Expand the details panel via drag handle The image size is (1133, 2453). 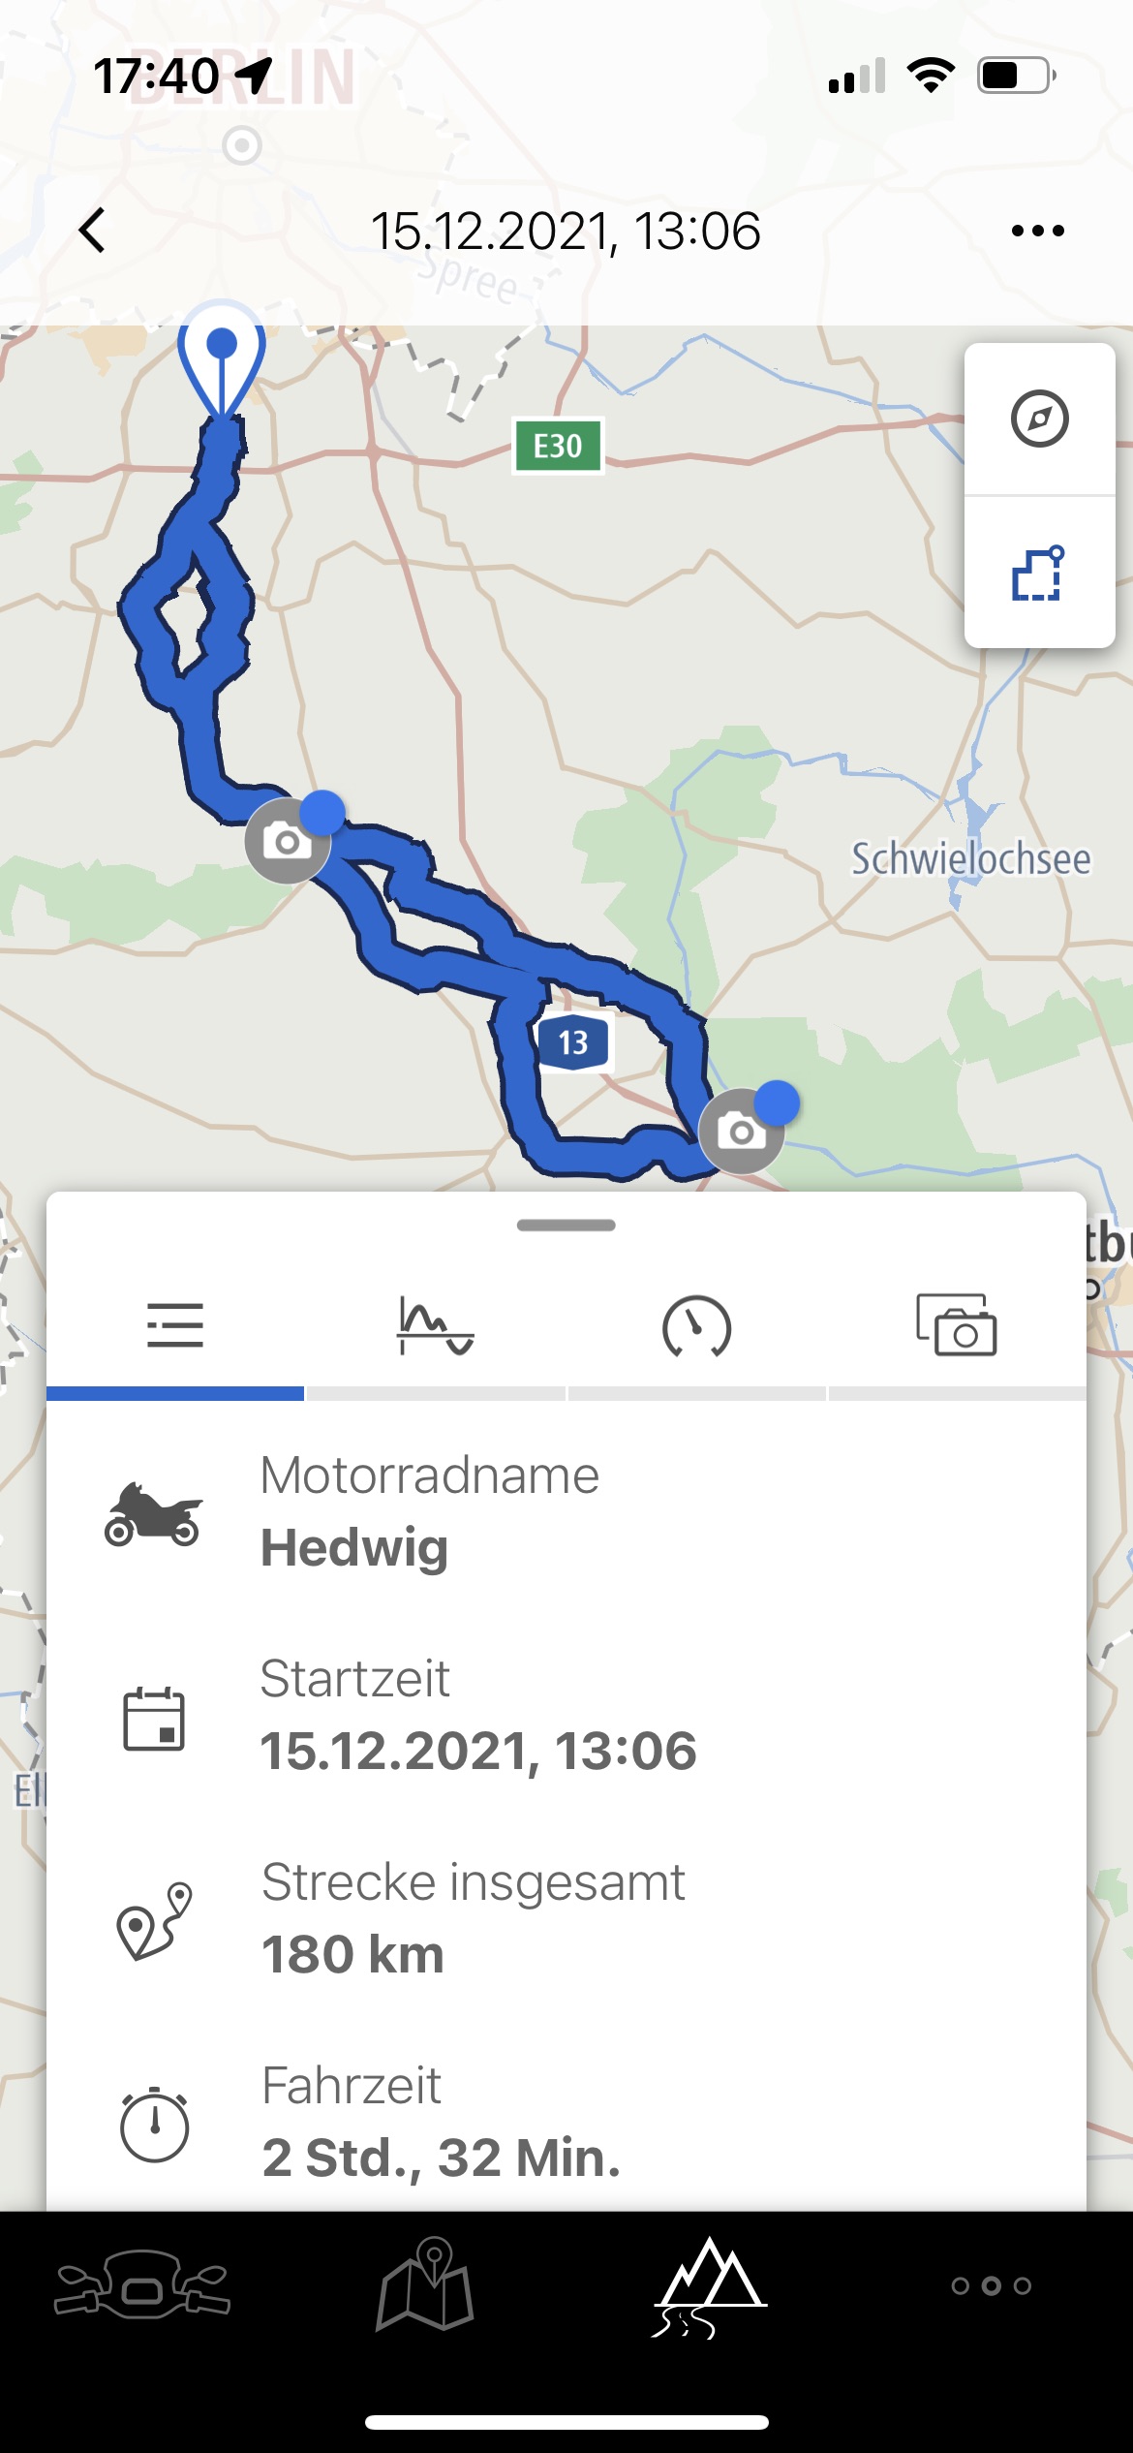tap(566, 1226)
